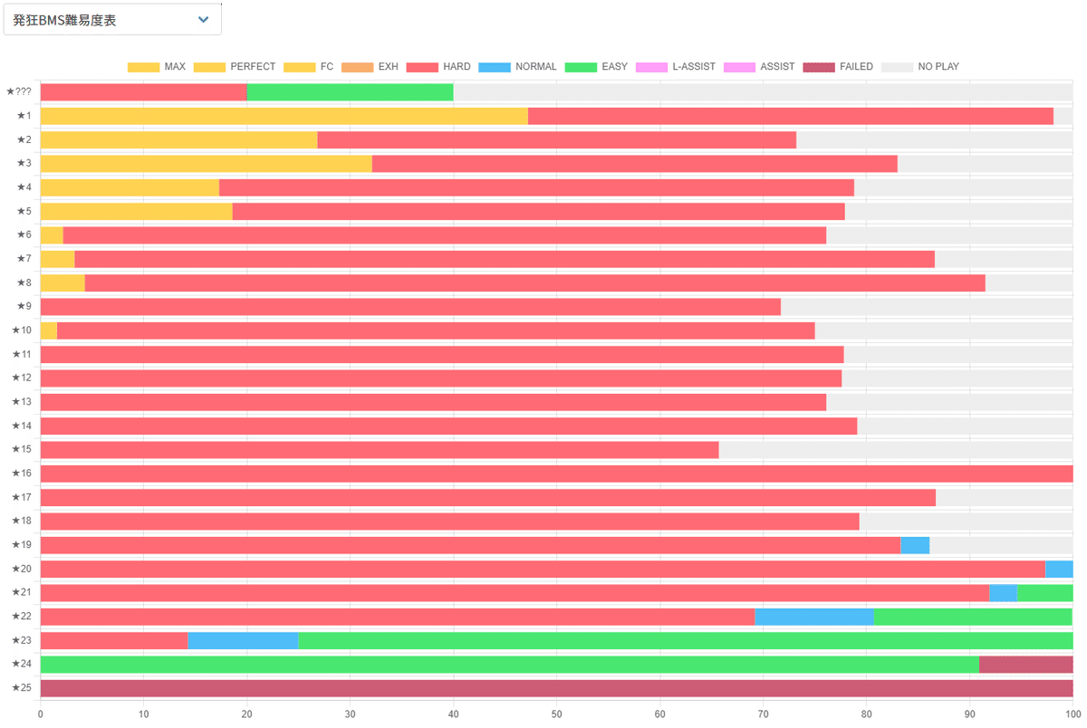Click the ★2 row yellow FC segment

[x=179, y=139]
